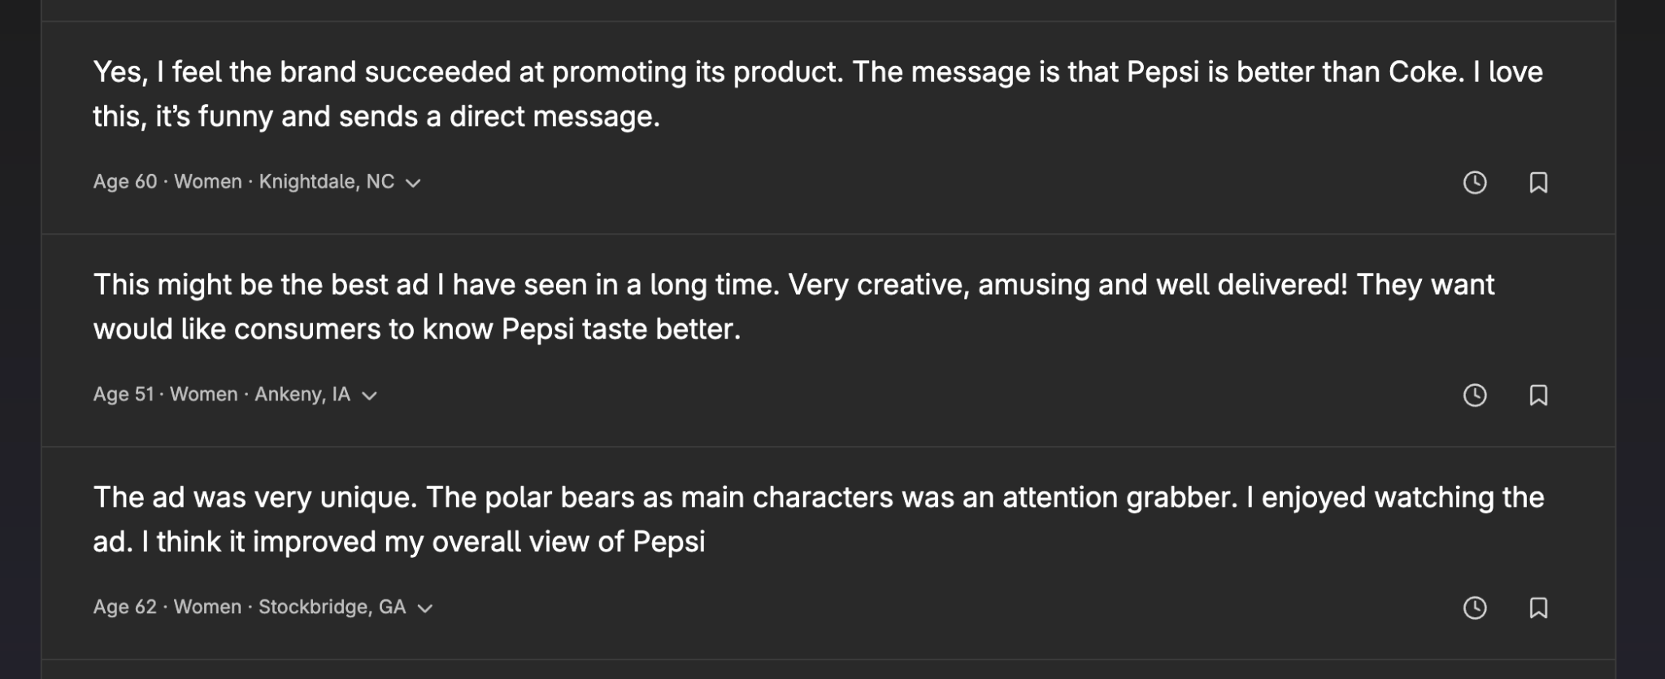This screenshot has width=1665, height=679.
Task: Click the "Stockbridge, GA" location text
Action: pyautogui.click(x=332, y=608)
